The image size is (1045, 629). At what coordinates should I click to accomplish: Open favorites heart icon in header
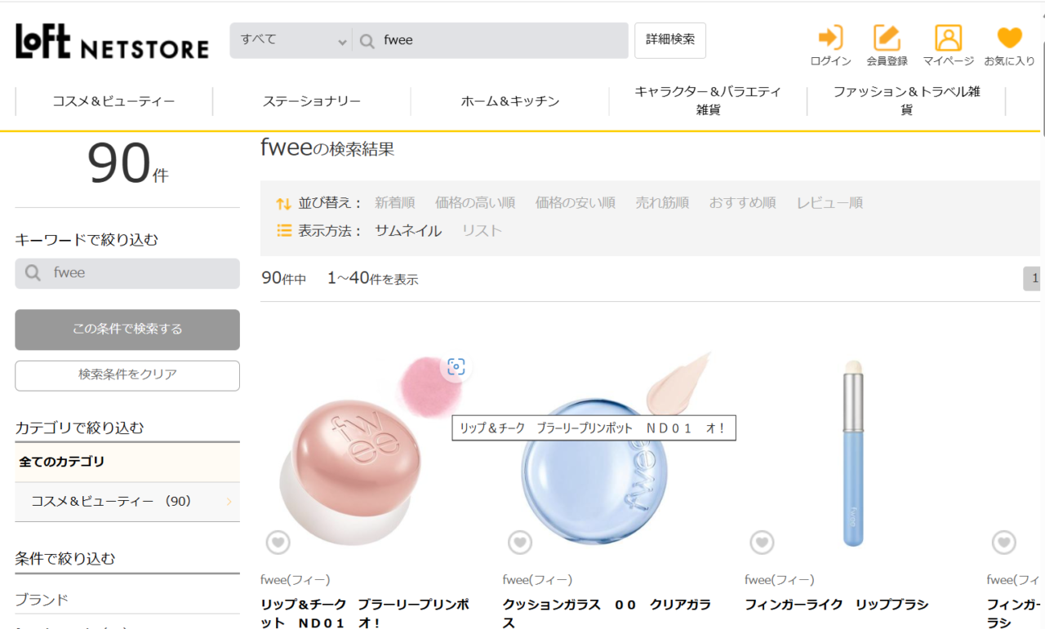click(x=1009, y=38)
